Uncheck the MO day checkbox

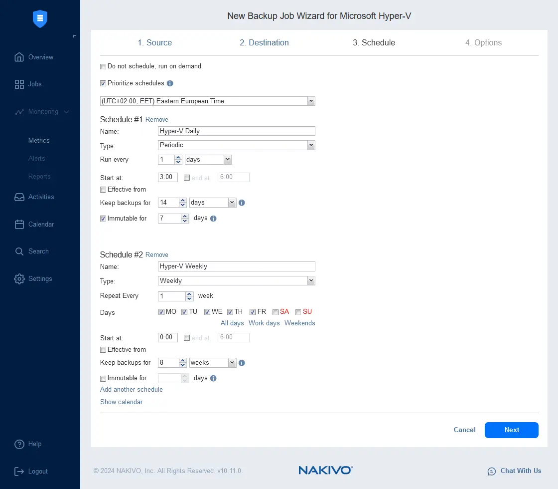point(161,312)
